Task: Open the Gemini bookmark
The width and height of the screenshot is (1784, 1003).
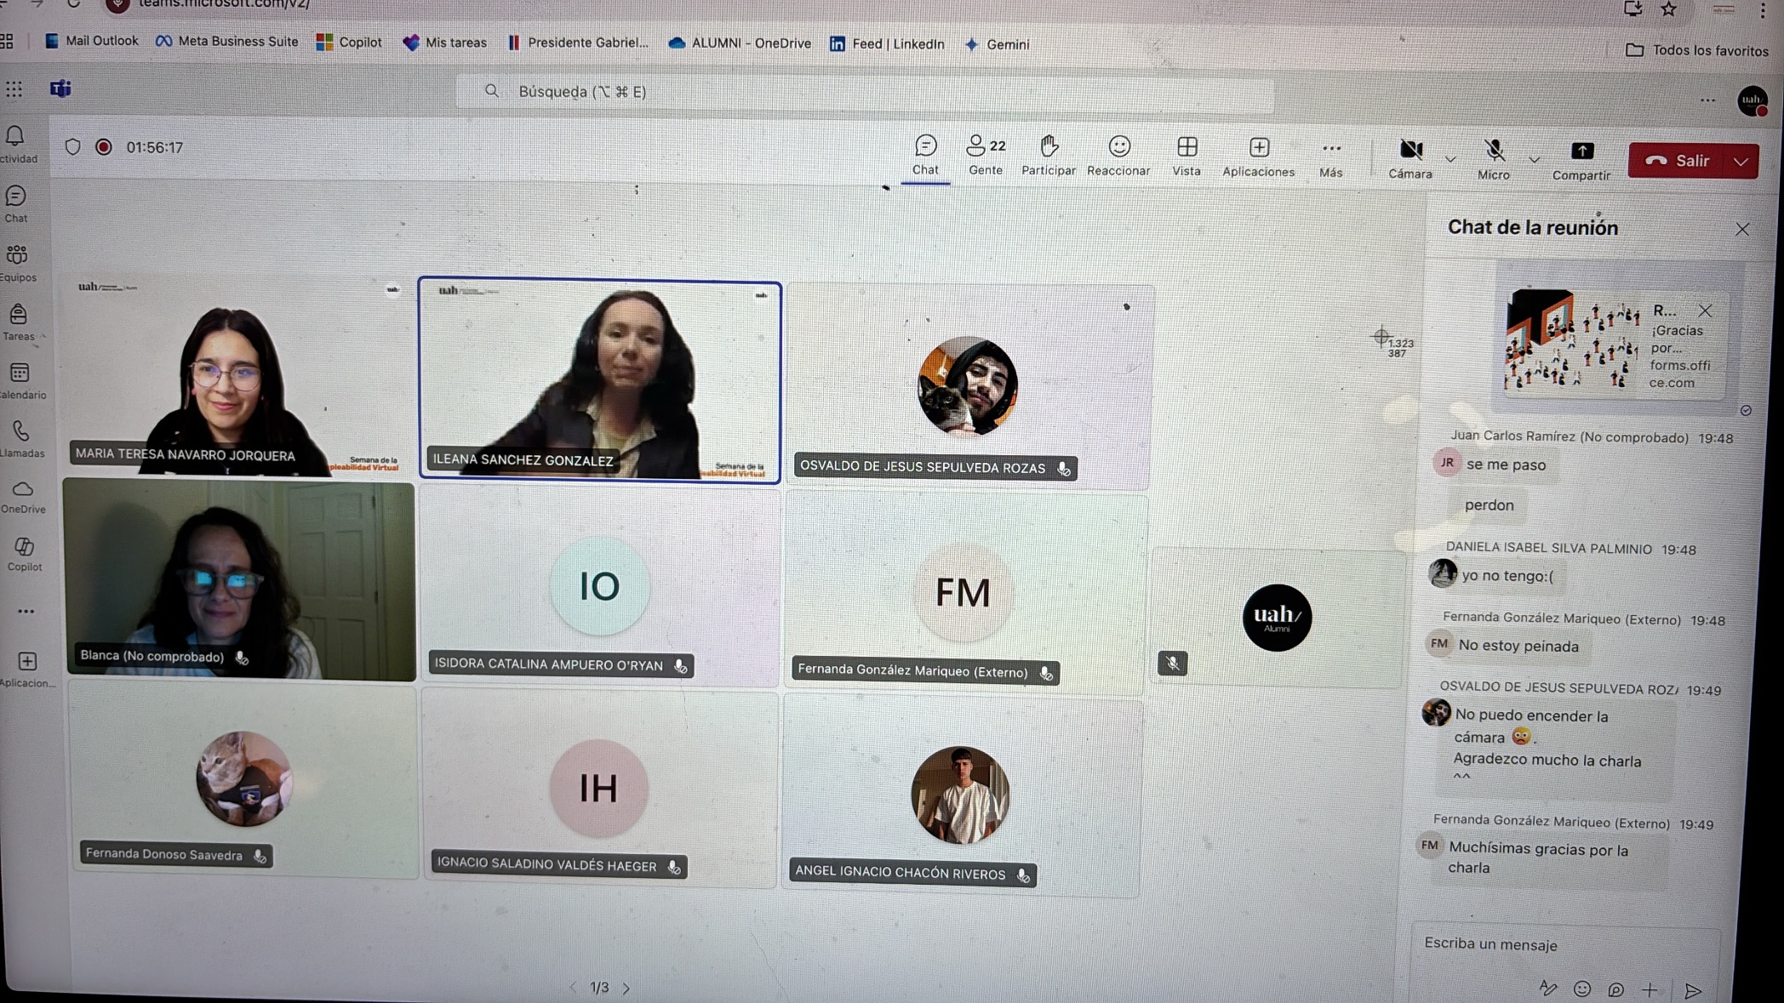Action: 997,44
